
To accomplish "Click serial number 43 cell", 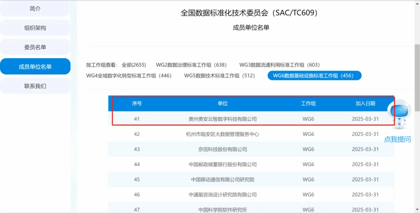I will click(x=137, y=149).
